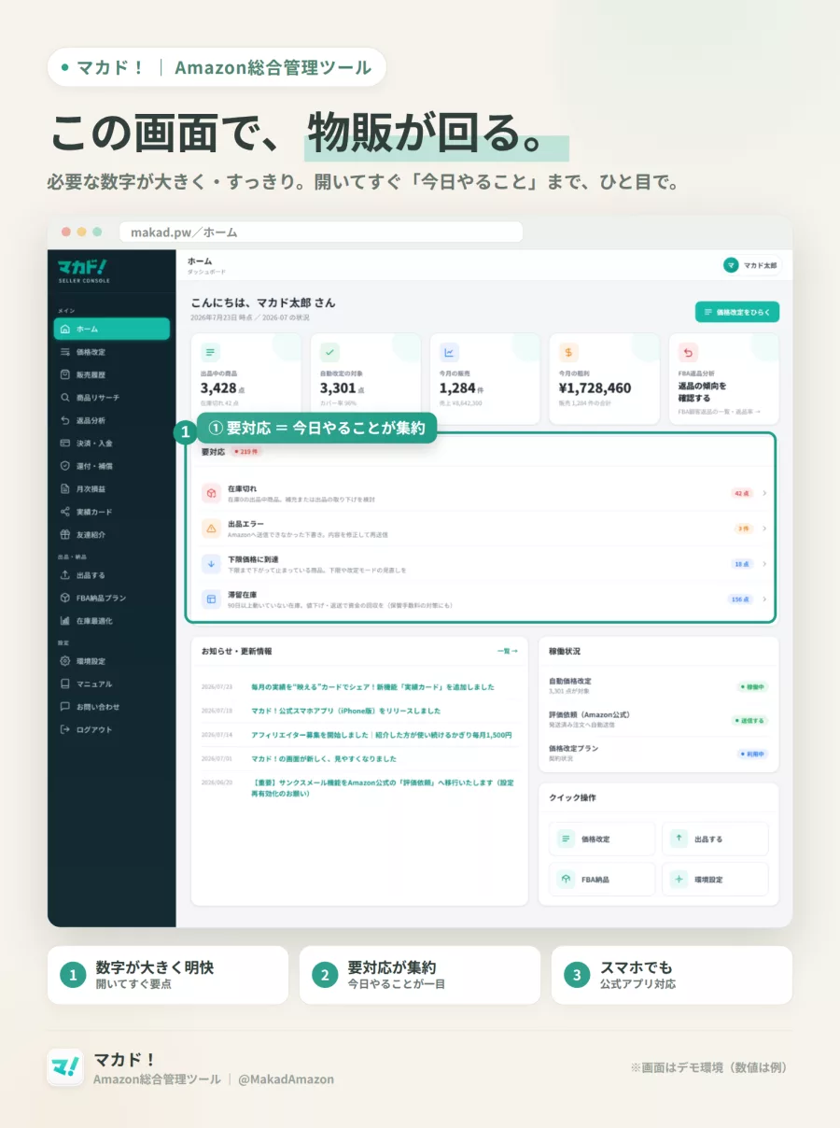Click the 18 点 badge on 下限価格に到達 row
Image resolution: width=840 pixels, height=1128 pixels.
click(742, 564)
